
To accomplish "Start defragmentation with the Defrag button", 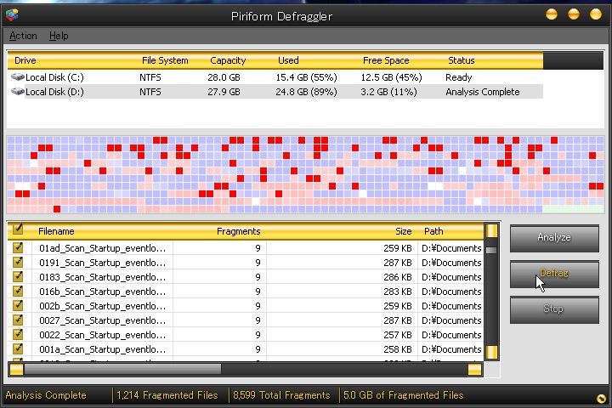I will pos(554,274).
